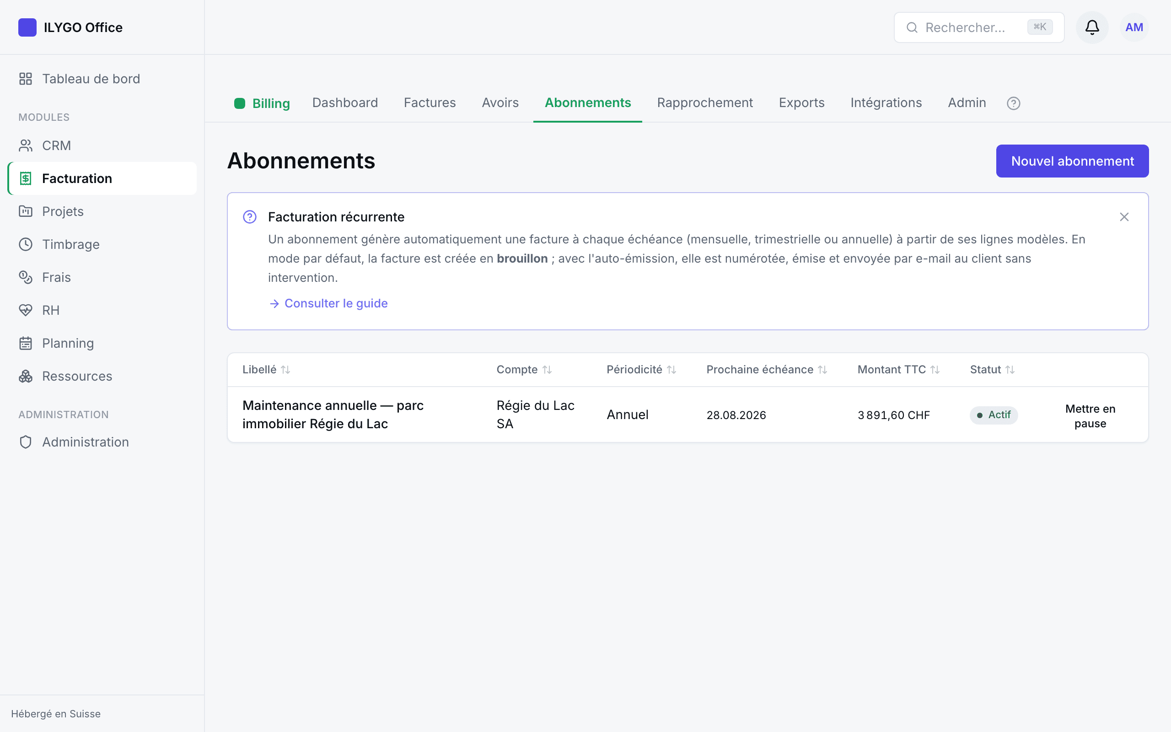Click the Projets folder icon
This screenshot has width=1171, height=732.
pos(26,211)
